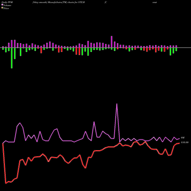Click the purple Volume legend swatch

click(x=2, y=5)
